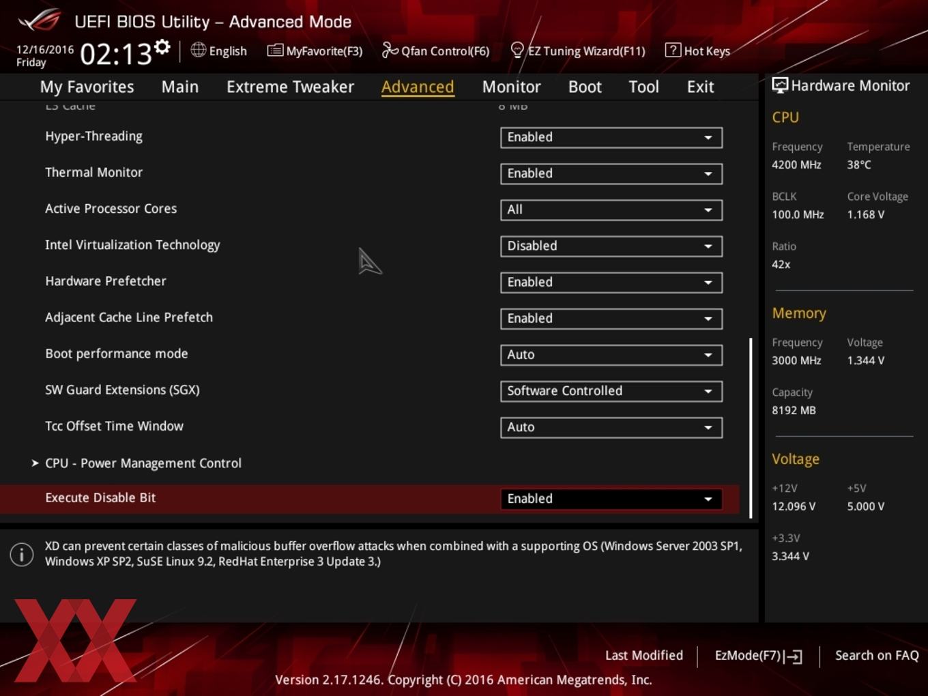Click the Tcc Offset Time Window label
The image size is (928, 696).
pyautogui.click(x=114, y=426)
